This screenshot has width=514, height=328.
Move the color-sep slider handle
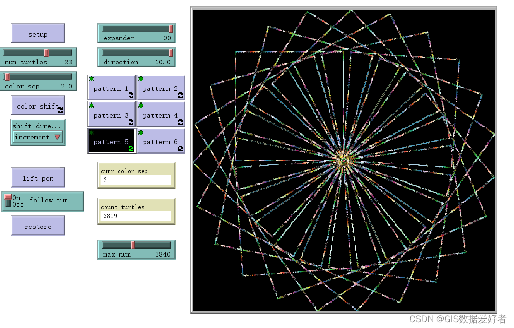pyautogui.click(x=7, y=77)
